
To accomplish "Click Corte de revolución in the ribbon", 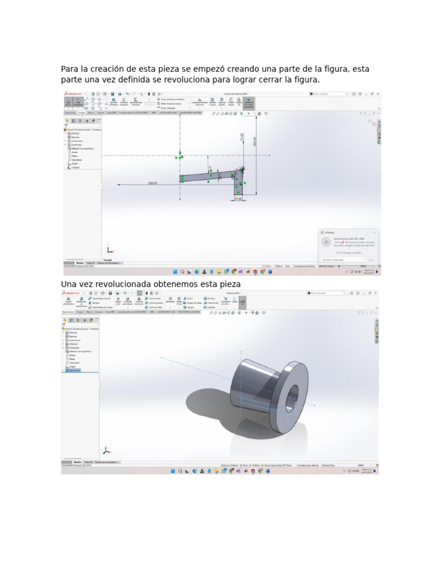I will [139, 300].
